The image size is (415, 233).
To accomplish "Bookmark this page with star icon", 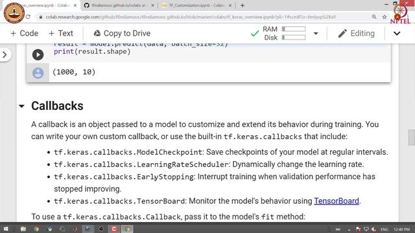I will 385,17.
